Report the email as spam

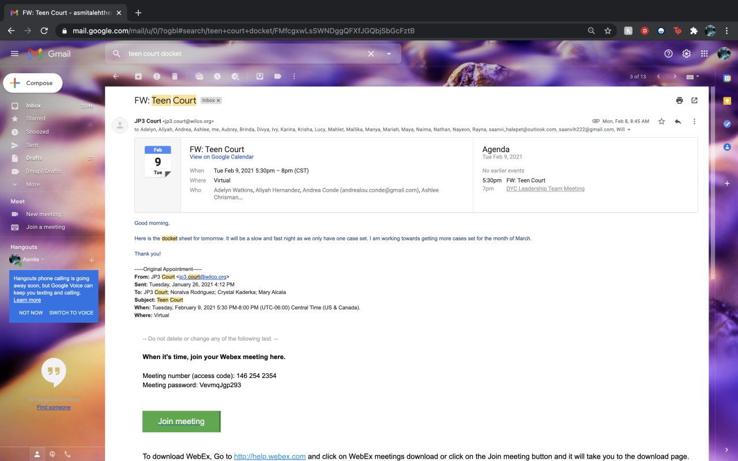[157, 76]
